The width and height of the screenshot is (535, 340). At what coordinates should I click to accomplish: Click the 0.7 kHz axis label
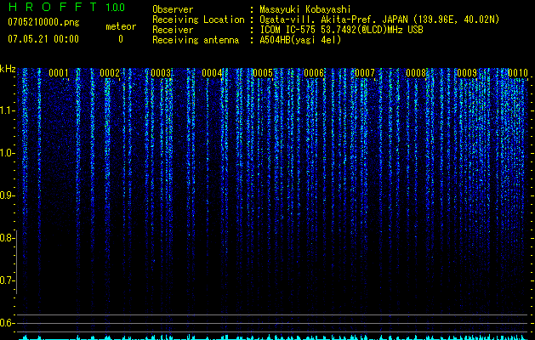tap(7, 280)
